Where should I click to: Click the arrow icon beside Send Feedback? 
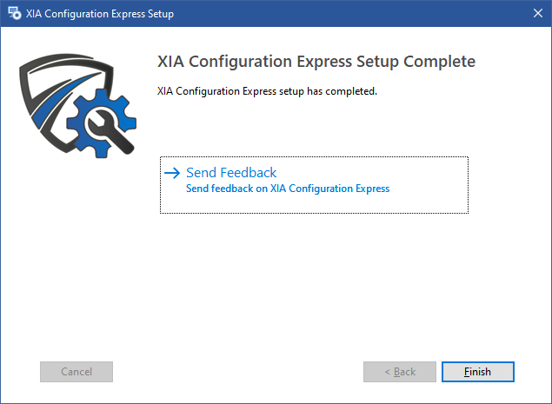pos(171,173)
